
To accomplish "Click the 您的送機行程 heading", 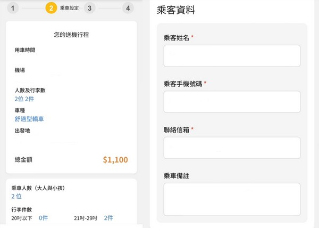I will [71, 35].
